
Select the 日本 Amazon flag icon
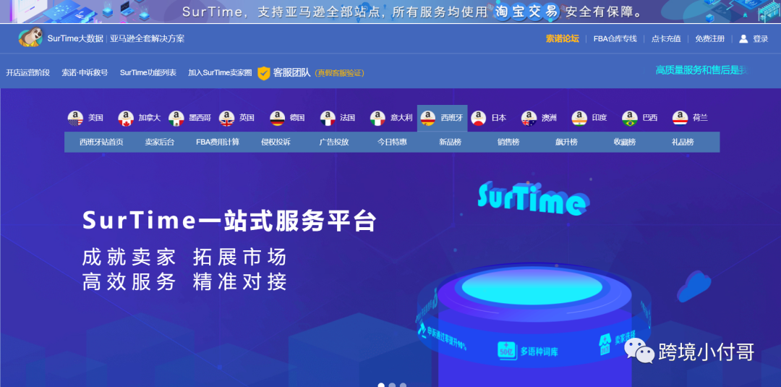tap(479, 118)
